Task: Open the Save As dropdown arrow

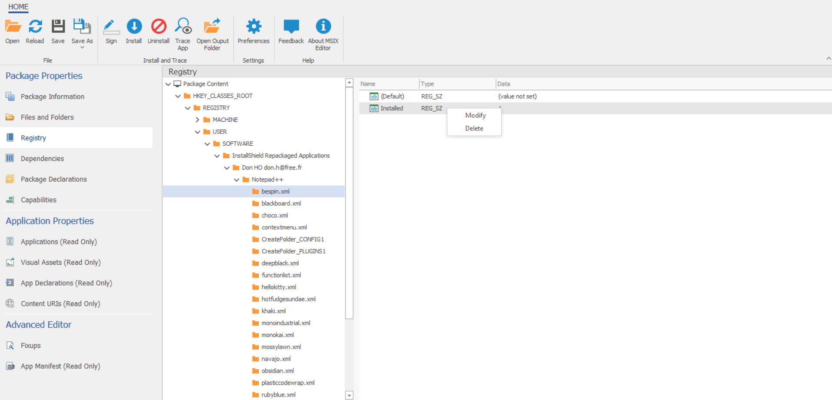Action: tap(82, 47)
